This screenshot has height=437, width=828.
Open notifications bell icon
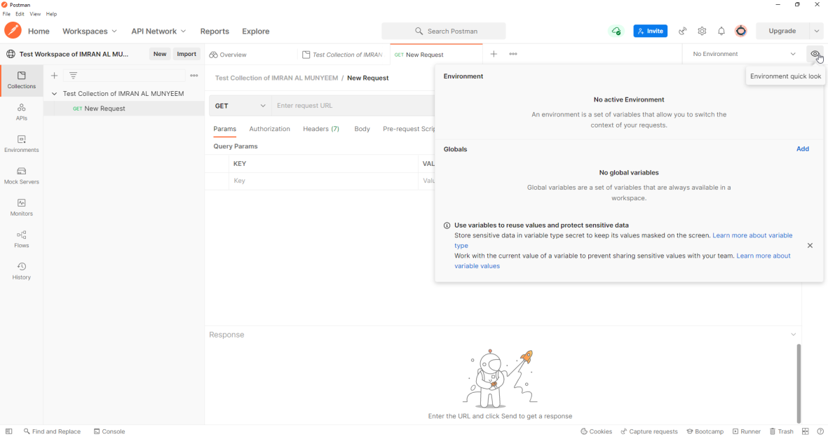point(721,31)
